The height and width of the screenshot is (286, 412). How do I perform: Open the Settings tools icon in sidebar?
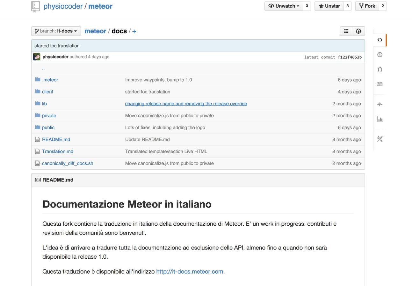point(380,139)
